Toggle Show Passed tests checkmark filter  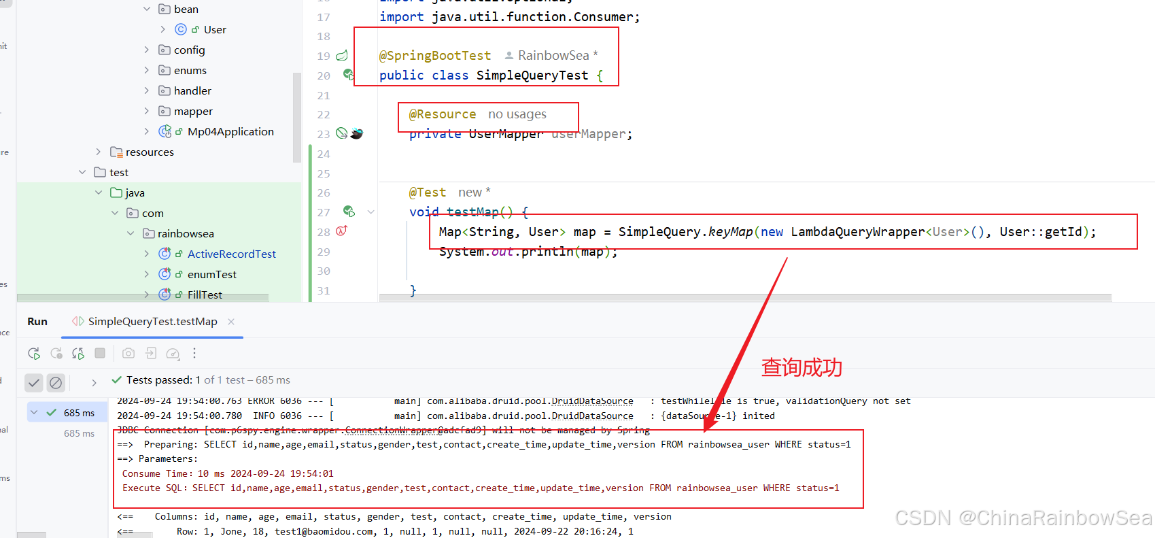coord(34,383)
